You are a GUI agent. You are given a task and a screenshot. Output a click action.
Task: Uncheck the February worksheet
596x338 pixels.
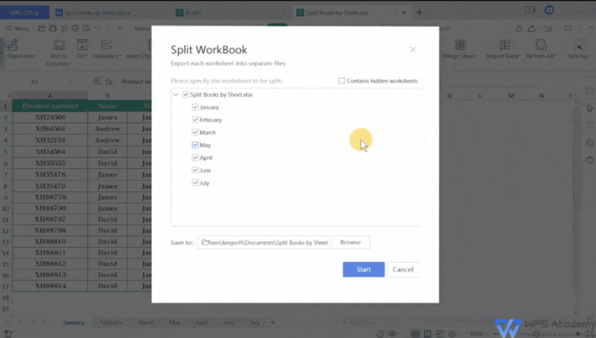point(195,120)
